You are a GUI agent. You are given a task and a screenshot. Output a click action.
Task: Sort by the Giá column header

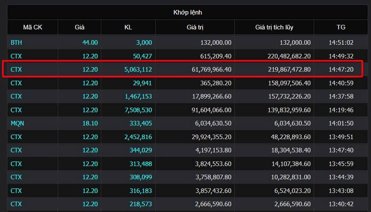(80, 27)
